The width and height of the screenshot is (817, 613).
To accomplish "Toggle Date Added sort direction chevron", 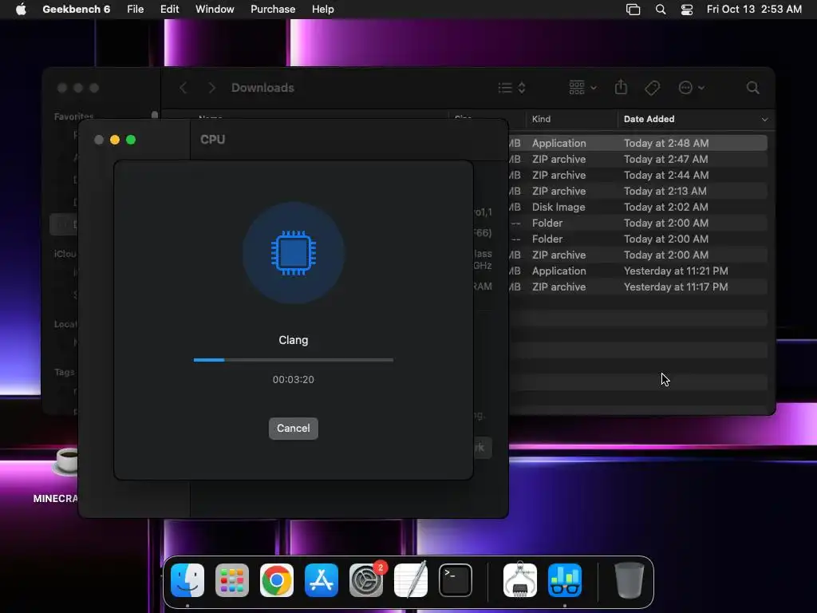I will [764, 120].
